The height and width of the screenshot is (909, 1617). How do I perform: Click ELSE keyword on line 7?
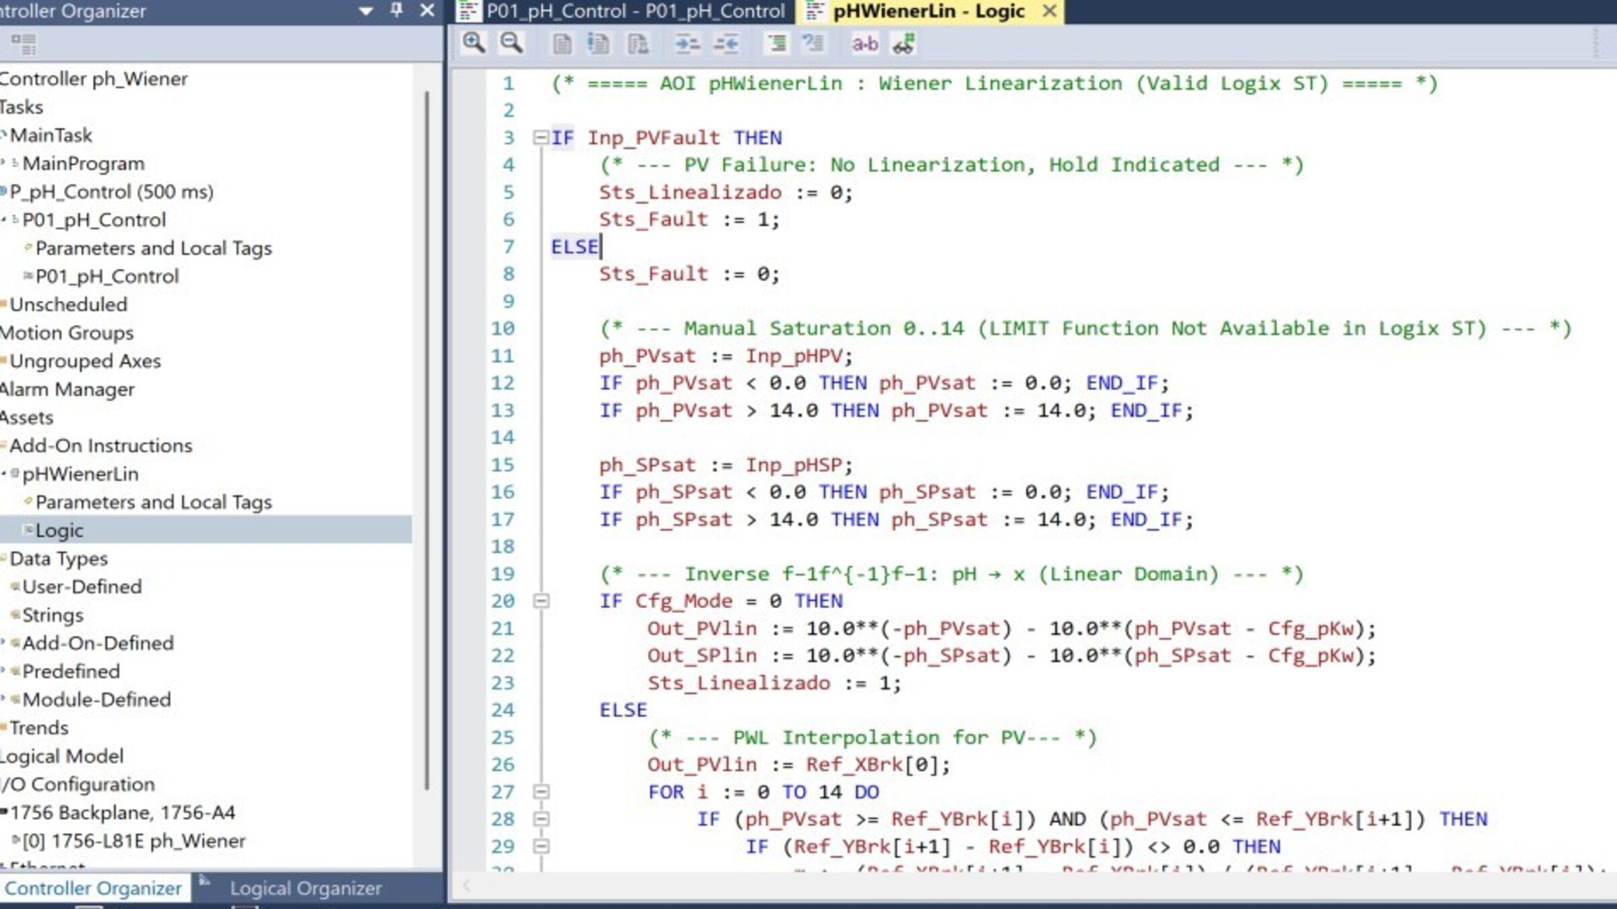click(x=574, y=247)
